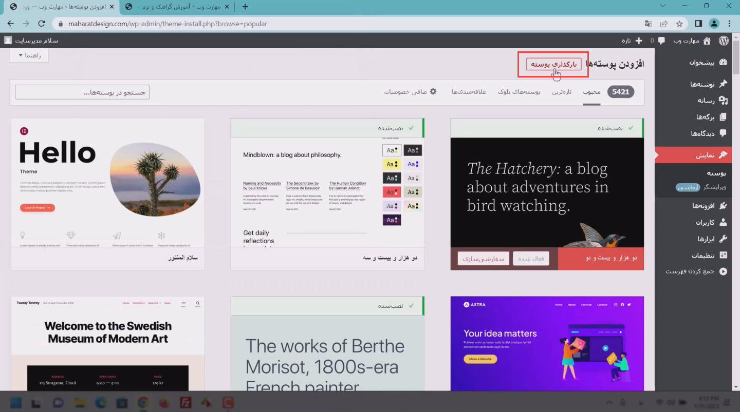Viewport: 740px width, 412px height.
Task: Open Chrome three-dot menu
Action: point(730,24)
